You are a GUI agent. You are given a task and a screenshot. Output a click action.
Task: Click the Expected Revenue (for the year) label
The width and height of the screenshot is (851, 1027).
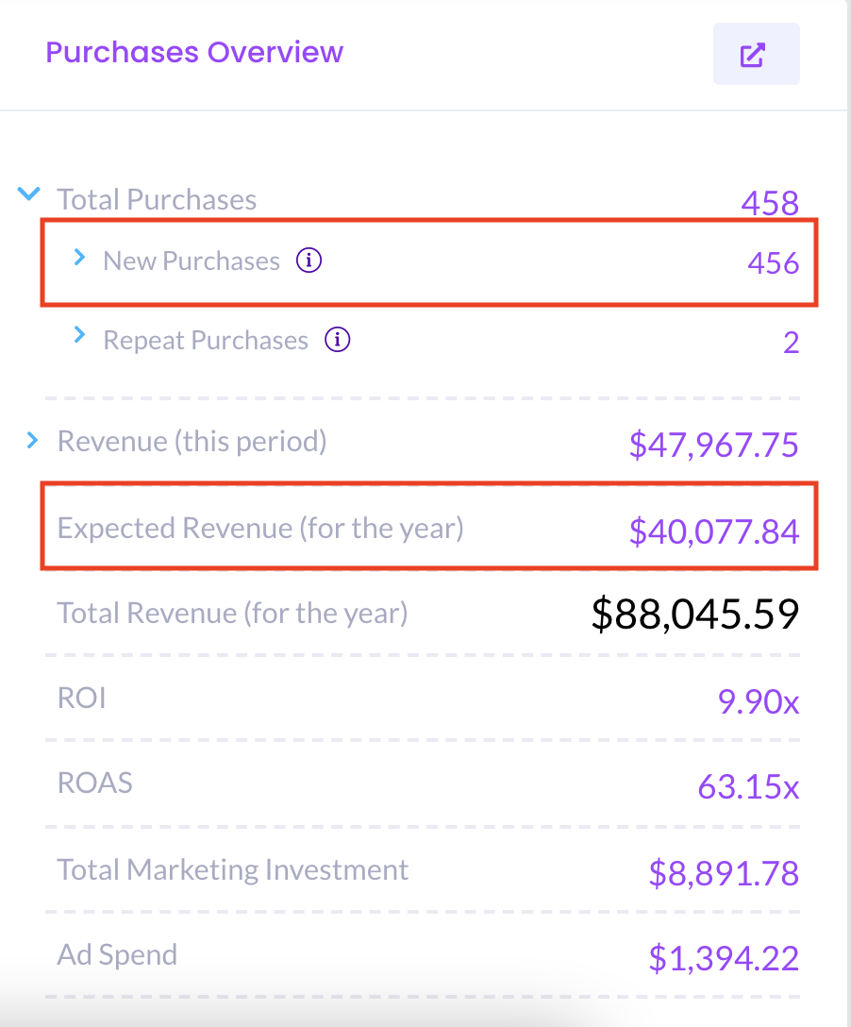coord(260,528)
